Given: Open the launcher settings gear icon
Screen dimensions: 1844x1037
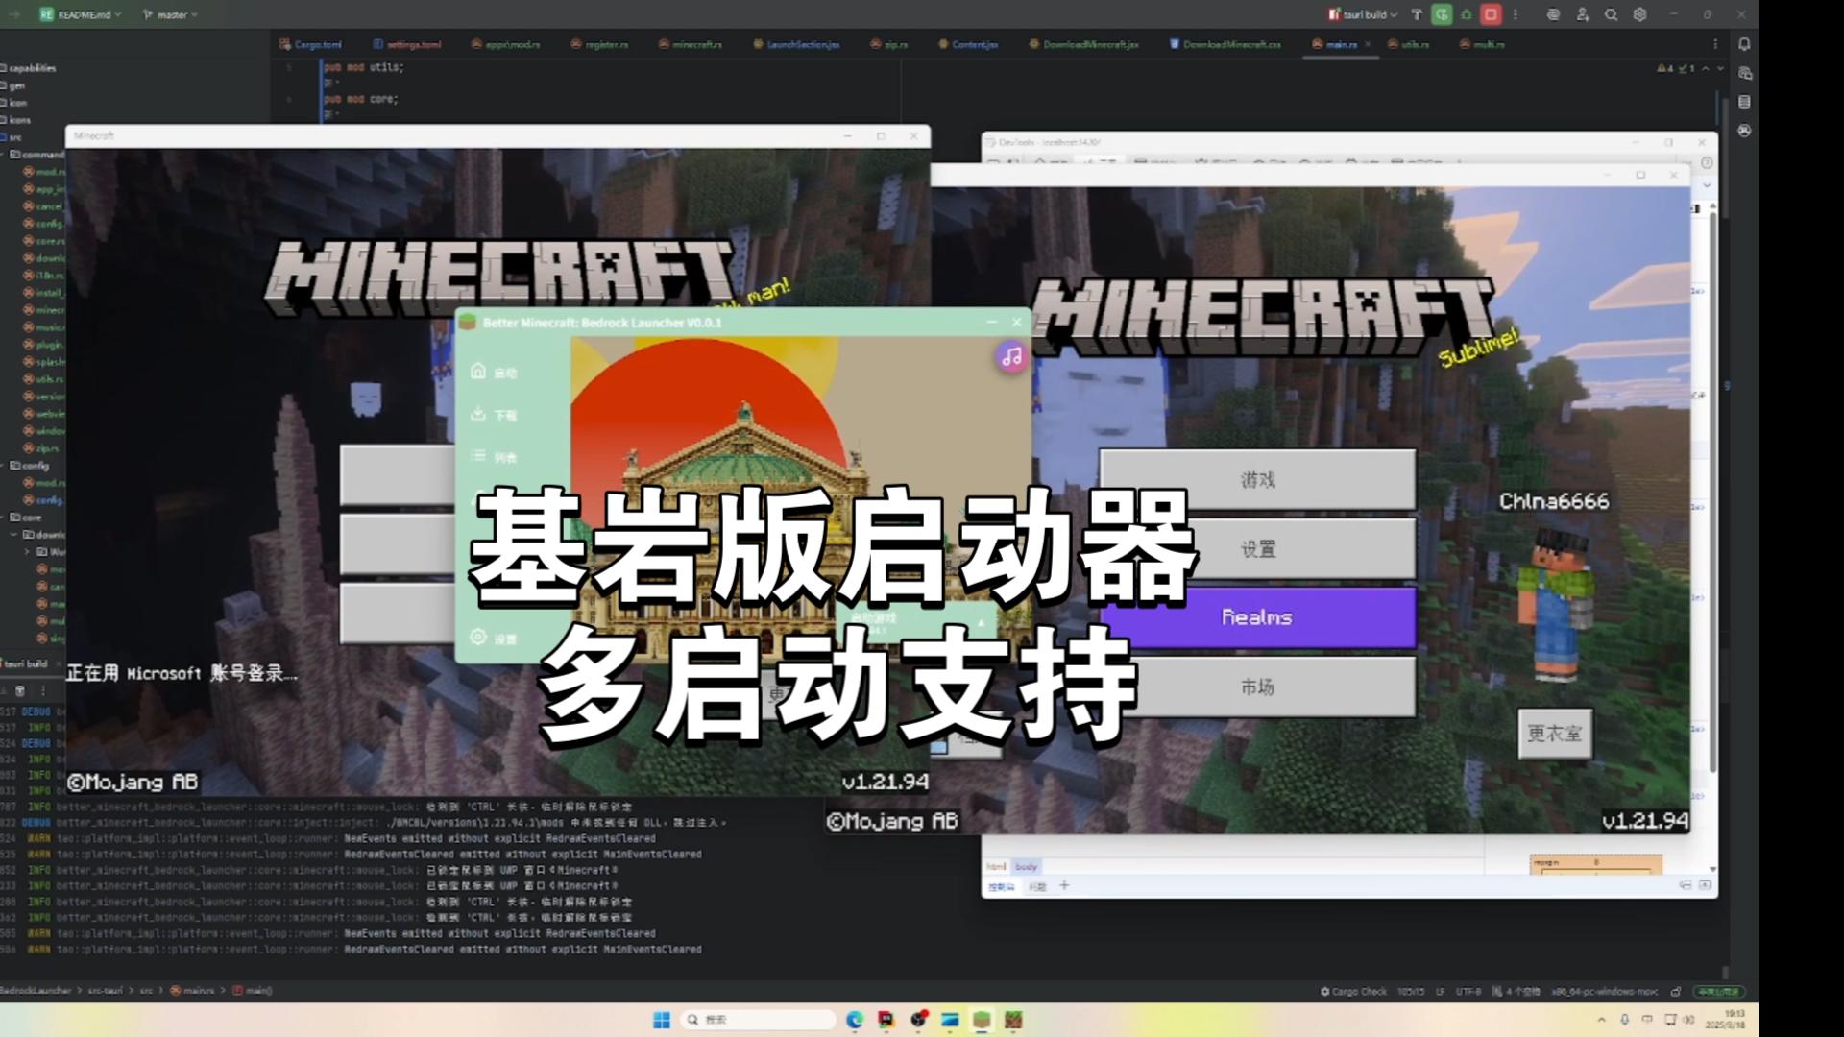Looking at the screenshot, I should (478, 637).
